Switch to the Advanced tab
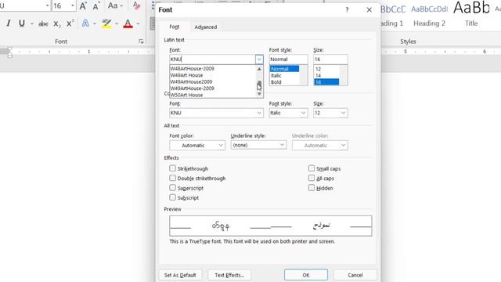501x282 pixels. 205,27
